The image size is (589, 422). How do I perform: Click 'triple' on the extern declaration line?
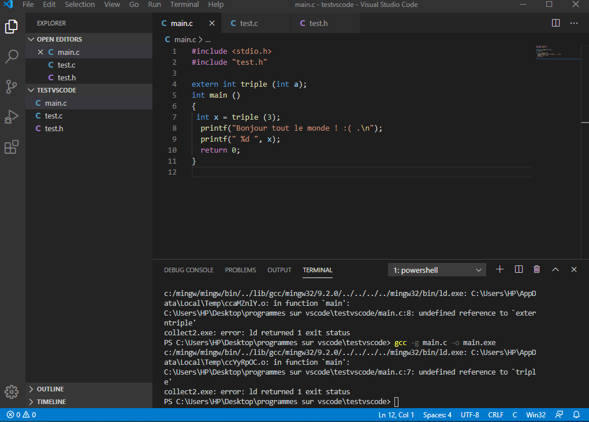point(254,84)
